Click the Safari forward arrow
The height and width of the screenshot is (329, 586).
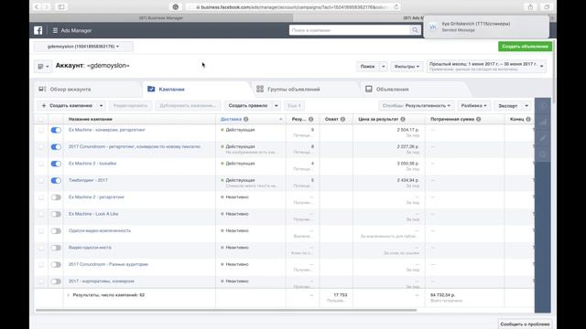click(x=47, y=6)
